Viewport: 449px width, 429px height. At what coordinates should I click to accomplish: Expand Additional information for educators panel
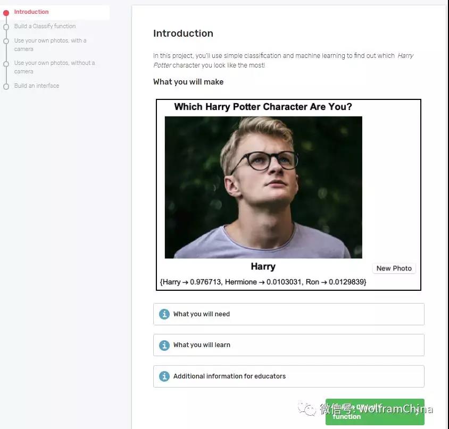click(289, 376)
